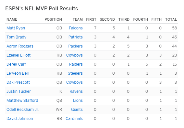This screenshot has width=184, height=128.
Task: Open David Johnson's player page
Action: coord(20,119)
